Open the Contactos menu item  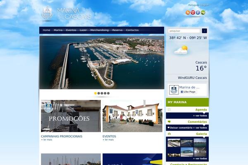tap(132, 30)
